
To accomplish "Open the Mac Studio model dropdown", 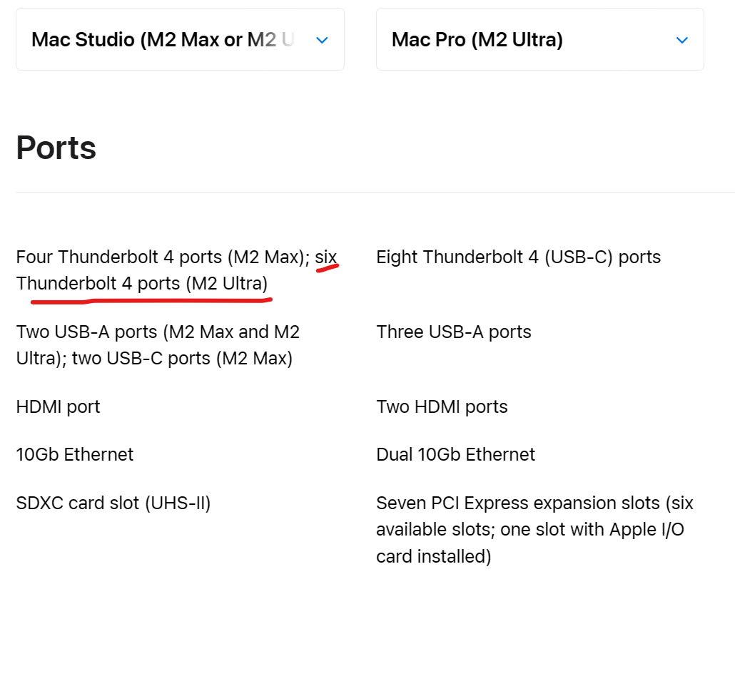I will [x=163, y=40].
